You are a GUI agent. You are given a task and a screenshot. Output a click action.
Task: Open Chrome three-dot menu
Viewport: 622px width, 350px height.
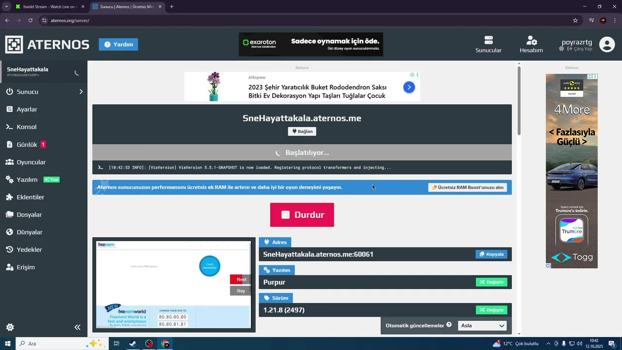(615, 20)
